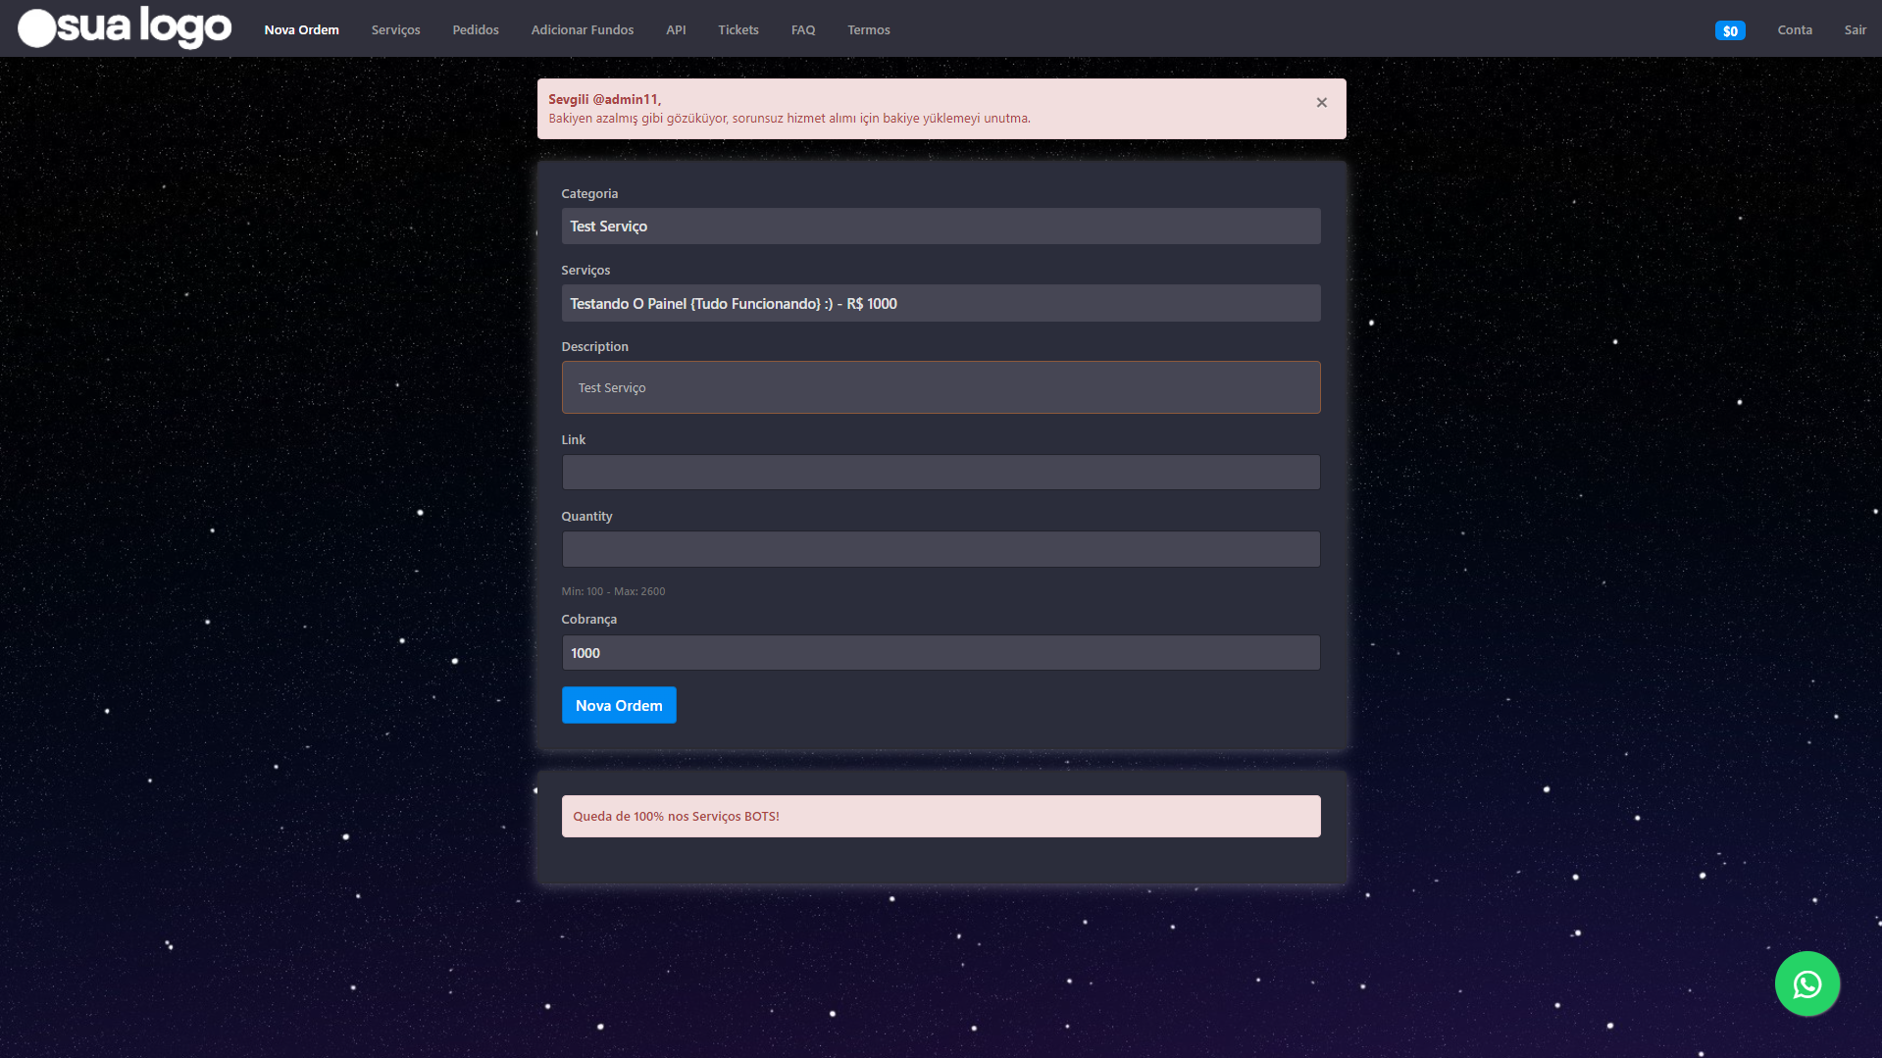Visit the FAQ page
The image size is (1882, 1058).
tap(802, 29)
